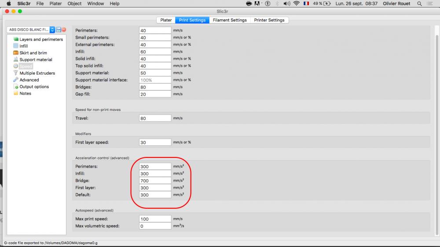Edit the Infill speed field
This screenshot has width=440, height=247.
point(155,51)
